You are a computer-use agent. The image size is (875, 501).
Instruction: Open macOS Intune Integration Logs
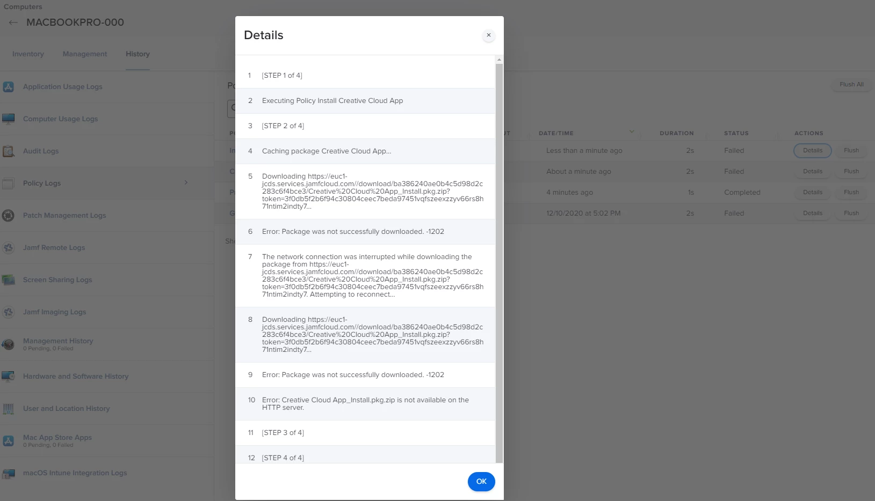(75, 473)
